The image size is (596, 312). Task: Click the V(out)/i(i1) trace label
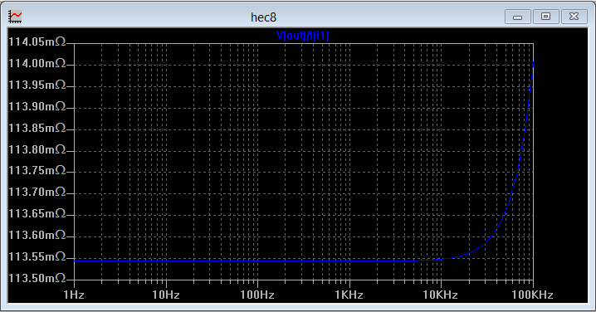click(x=302, y=36)
